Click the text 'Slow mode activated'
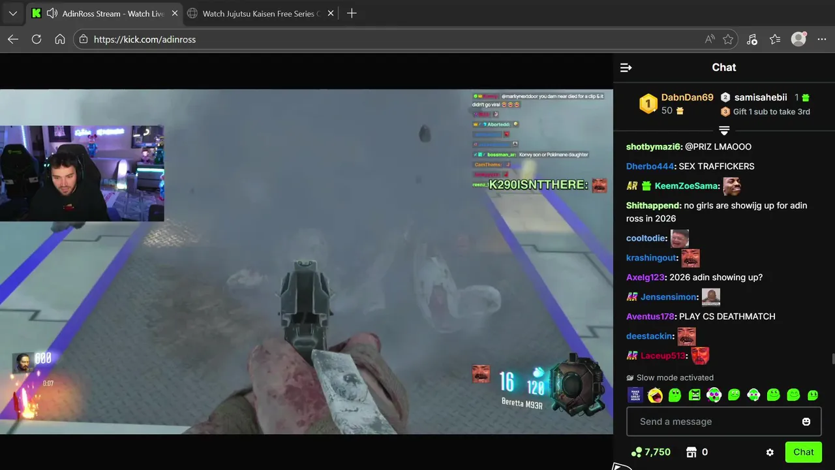Viewport: 835px width, 470px height. 675,378
